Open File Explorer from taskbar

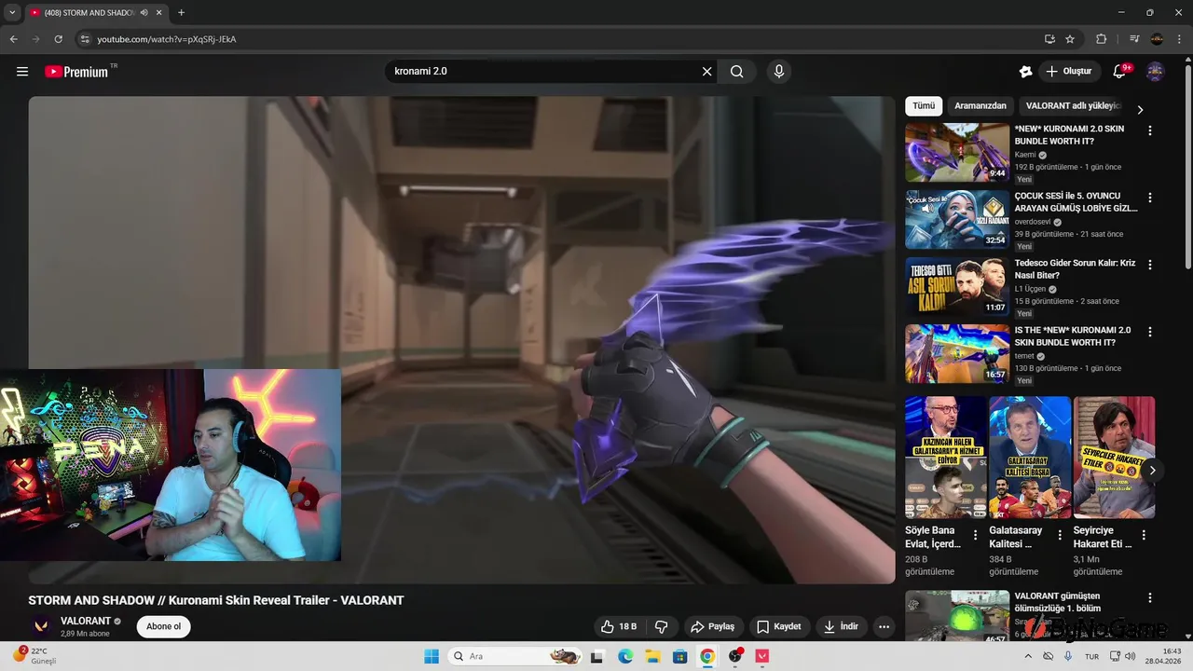652,656
